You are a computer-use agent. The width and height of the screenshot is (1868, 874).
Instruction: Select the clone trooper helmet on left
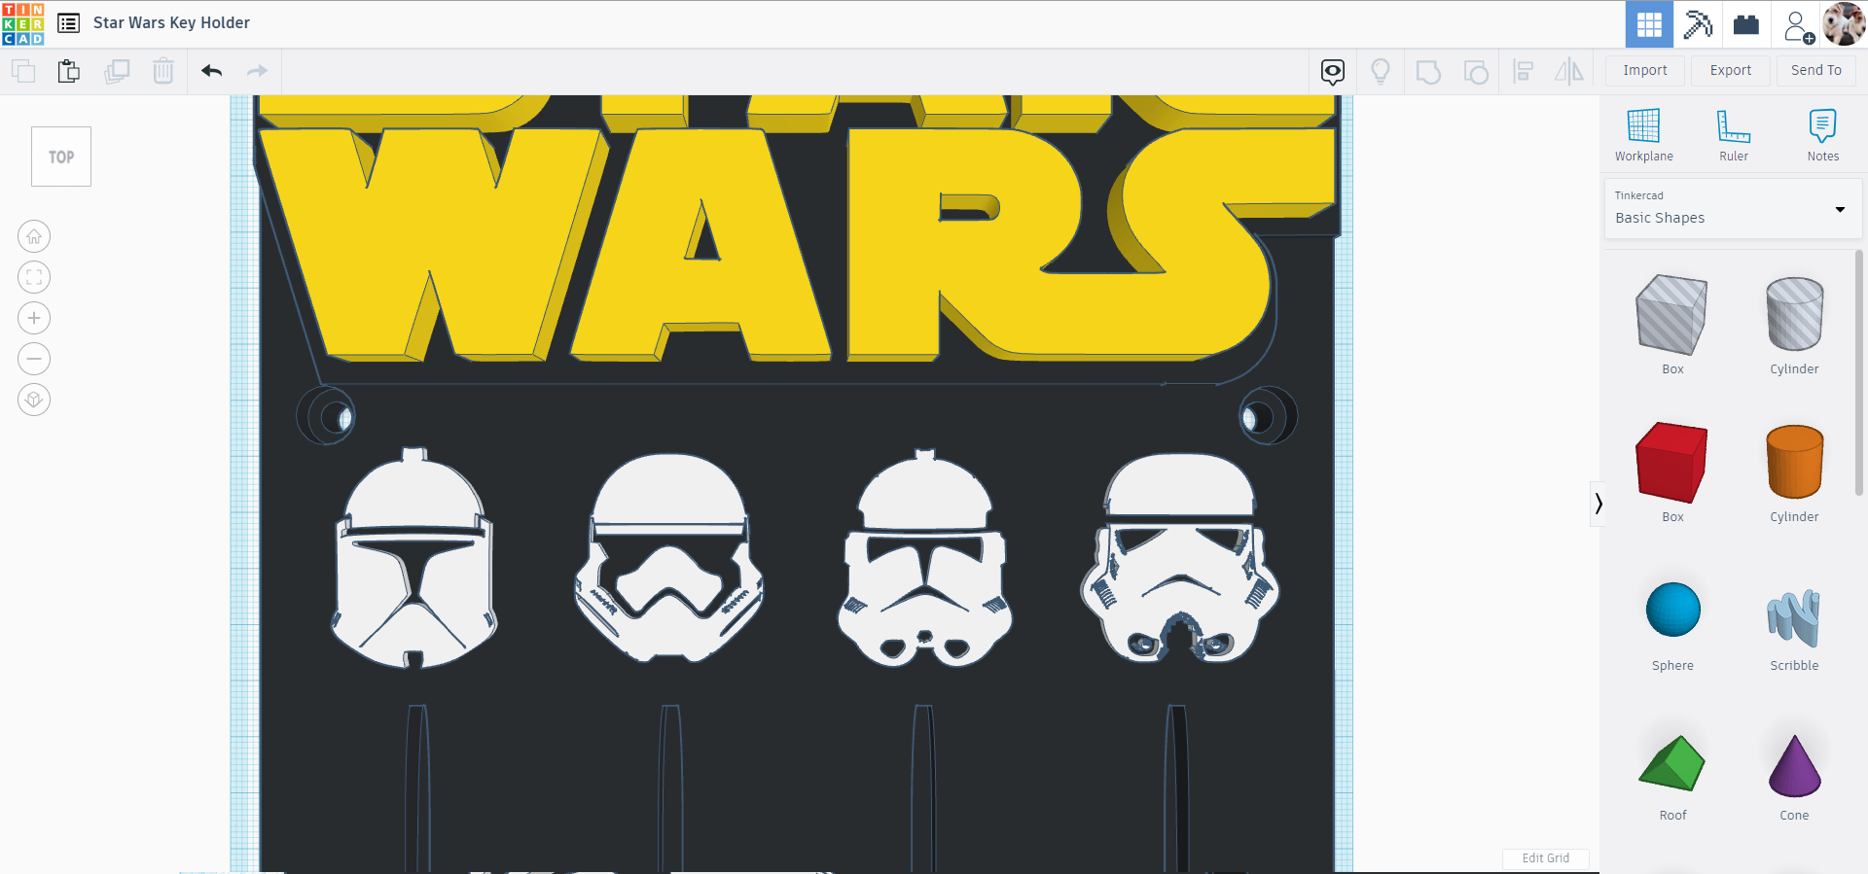pos(413,559)
